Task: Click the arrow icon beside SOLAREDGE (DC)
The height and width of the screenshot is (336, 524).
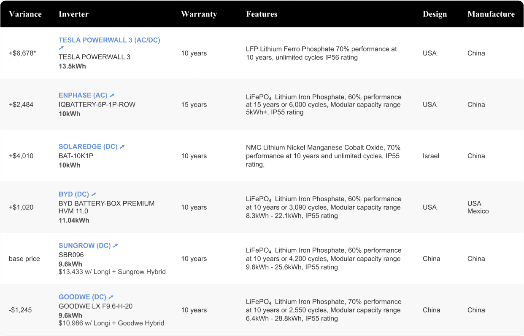Action: tap(122, 147)
